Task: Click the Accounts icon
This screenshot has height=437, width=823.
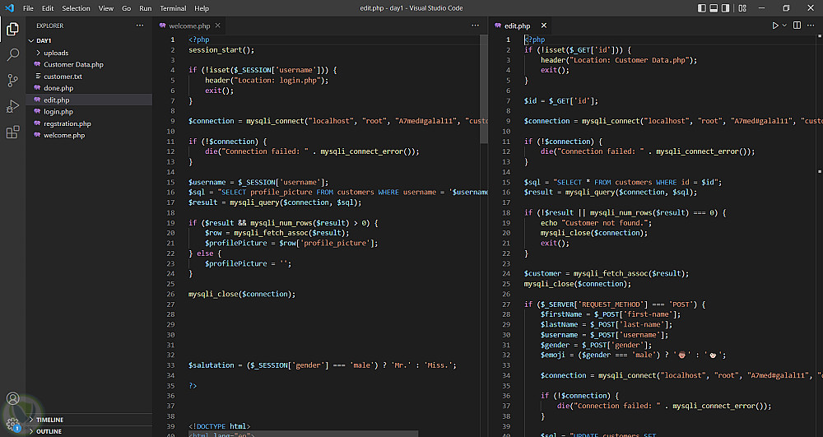Action: pos(12,399)
